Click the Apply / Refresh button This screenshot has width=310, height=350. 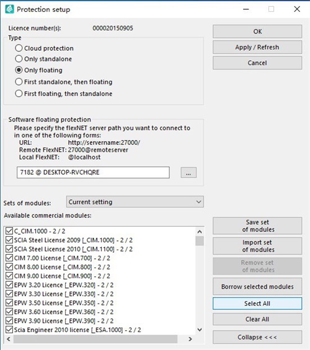pyautogui.click(x=257, y=47)
